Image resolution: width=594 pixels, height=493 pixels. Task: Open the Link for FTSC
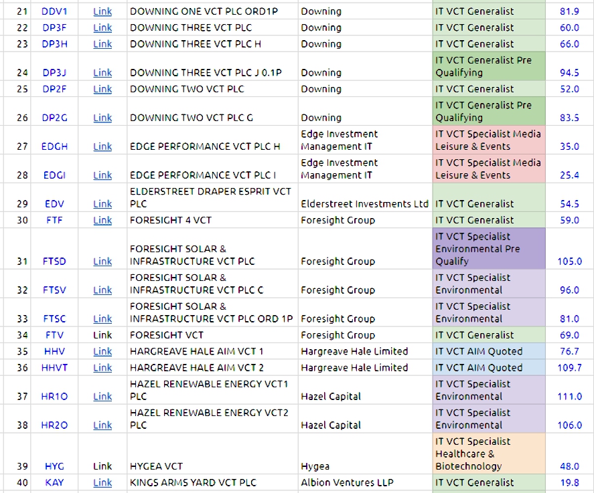point(102,319)
